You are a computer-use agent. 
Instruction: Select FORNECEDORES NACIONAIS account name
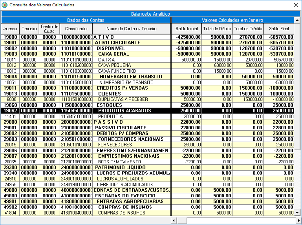(x=131, y=139)
